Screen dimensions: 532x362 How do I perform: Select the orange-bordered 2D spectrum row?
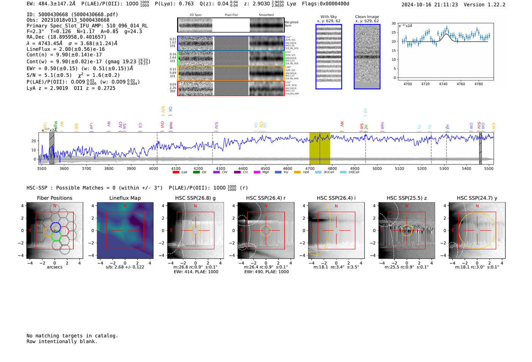pos(231,73)
